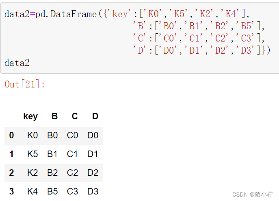Screen dimensions: 279x201
Task: Click the D3 table cell
Action: coord(93,192)
